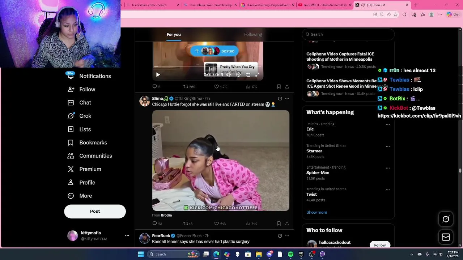
Task: Open Slime's profile avatar
Action: pos(145,101)
